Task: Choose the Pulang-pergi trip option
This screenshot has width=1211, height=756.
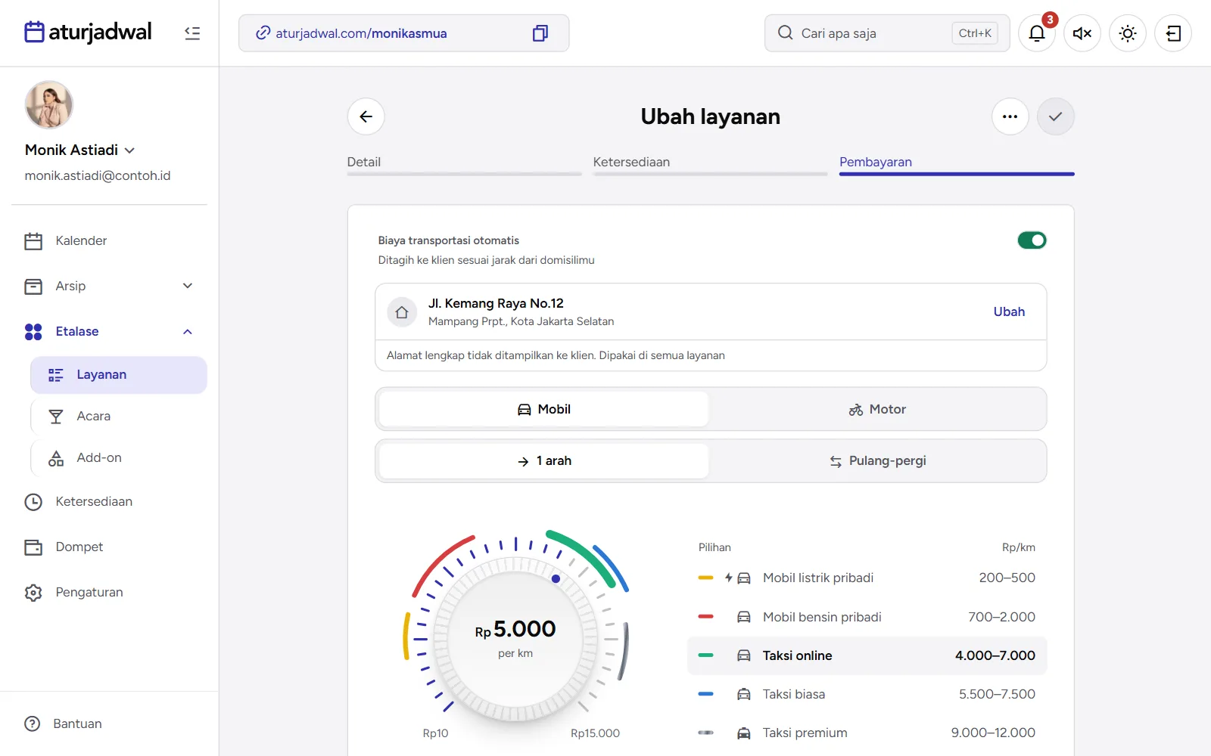Action: [877, 460]
